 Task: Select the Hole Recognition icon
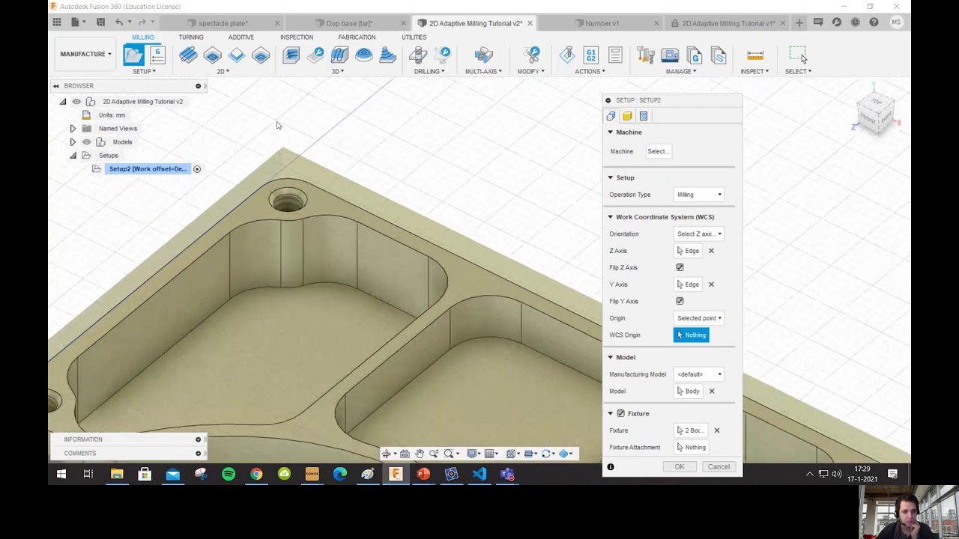tap(442, 55)
